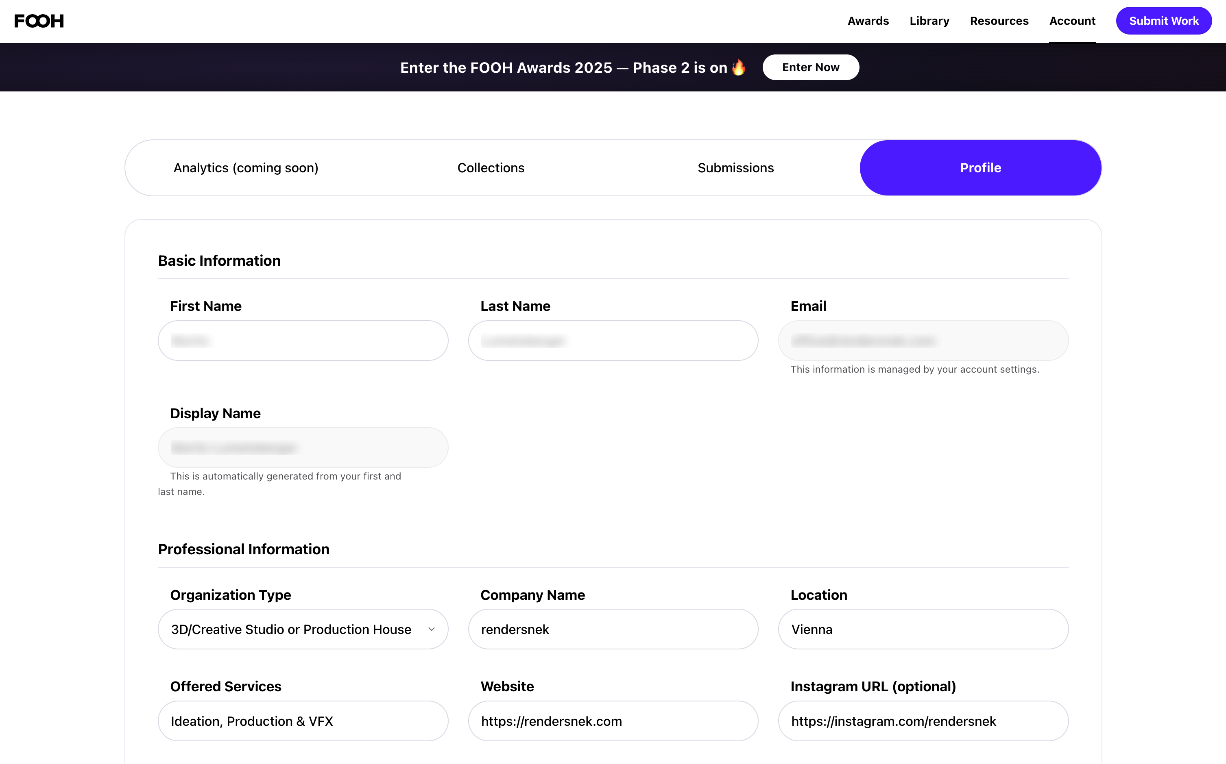The height and width of the screenshot is (764, 1226).
Task: Click the Instagram URL (optional) label
Action: tap(873, 686)
